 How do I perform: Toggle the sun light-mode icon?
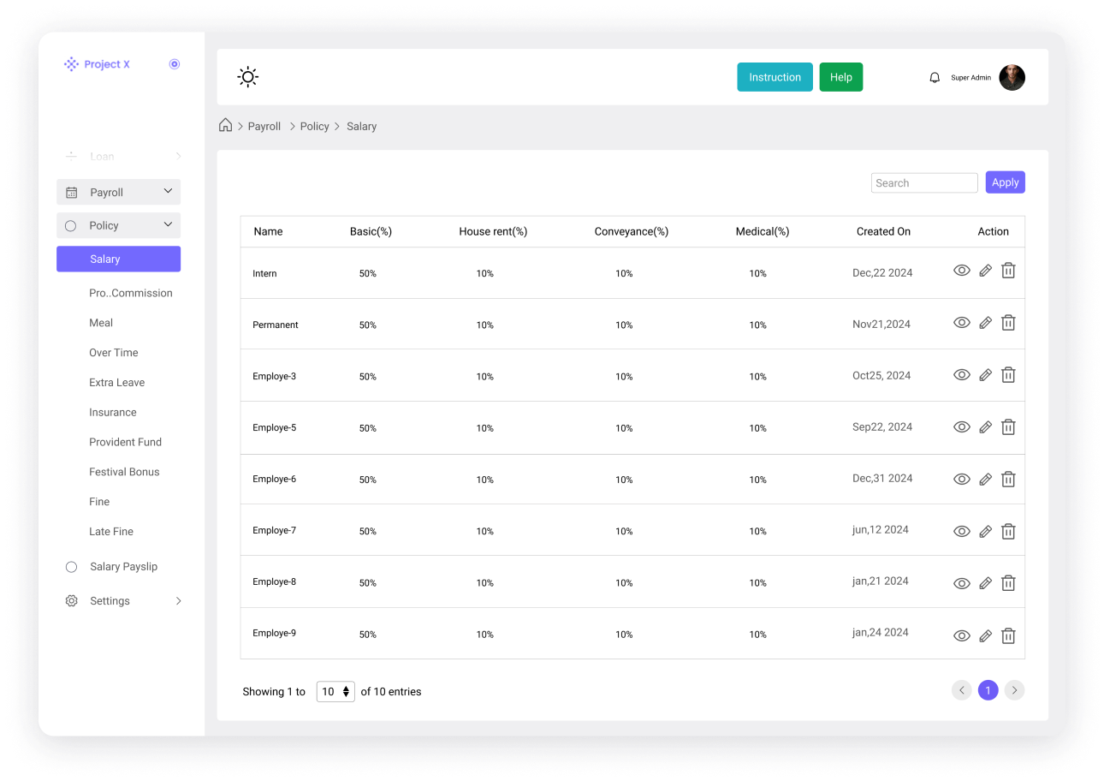[x=248, y=77]
